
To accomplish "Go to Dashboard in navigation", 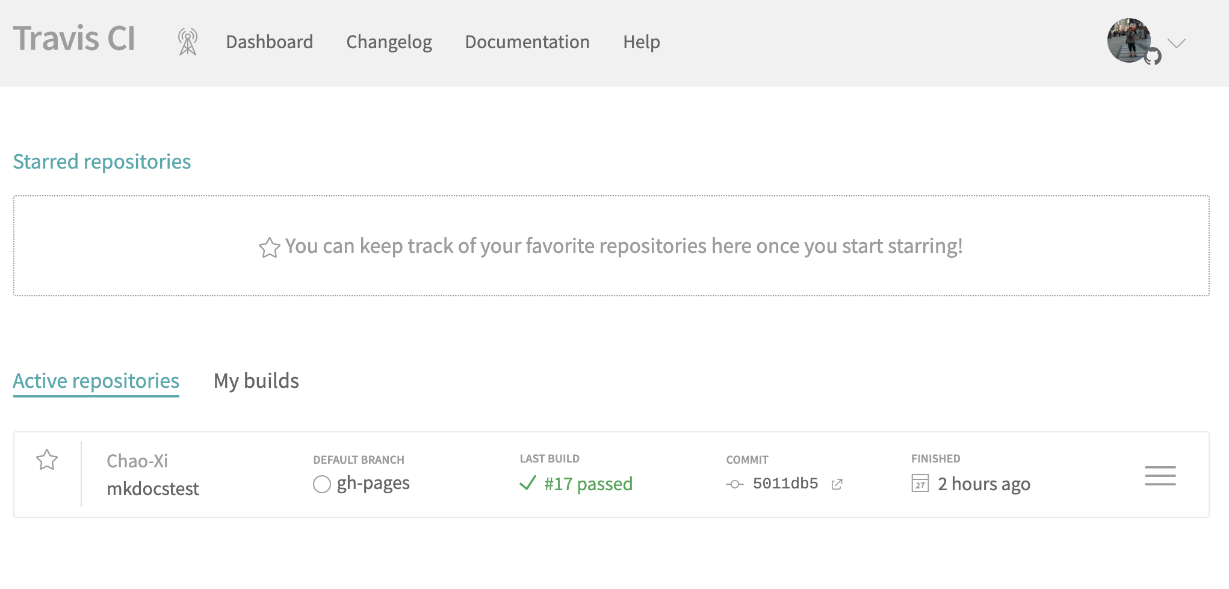I will (x=269, y=42).
